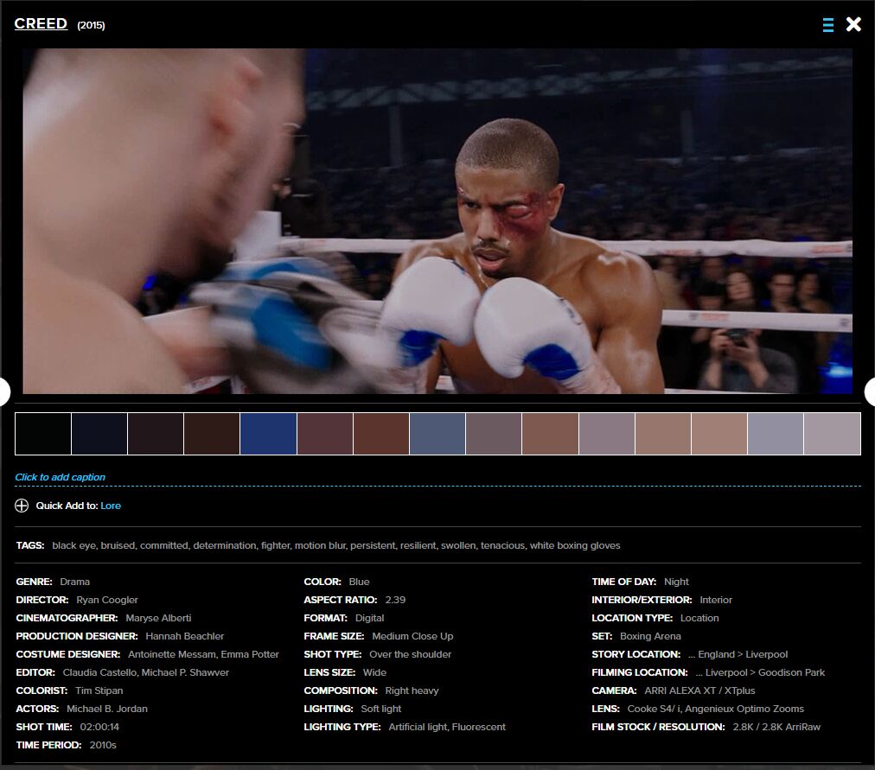Screen dimensions: 875x770
Task: Filter by 'Over the shoulder' shot type
Action: click(410, 654)
